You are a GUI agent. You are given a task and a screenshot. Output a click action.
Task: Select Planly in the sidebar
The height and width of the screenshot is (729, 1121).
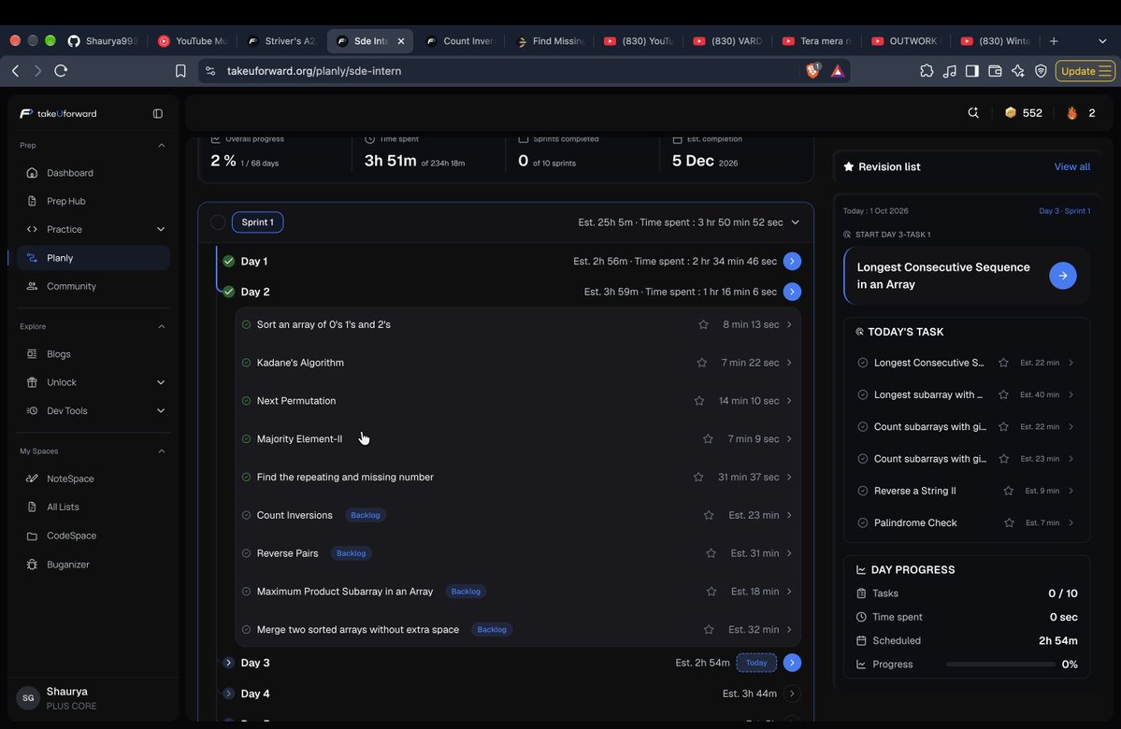tap(93, 258)
